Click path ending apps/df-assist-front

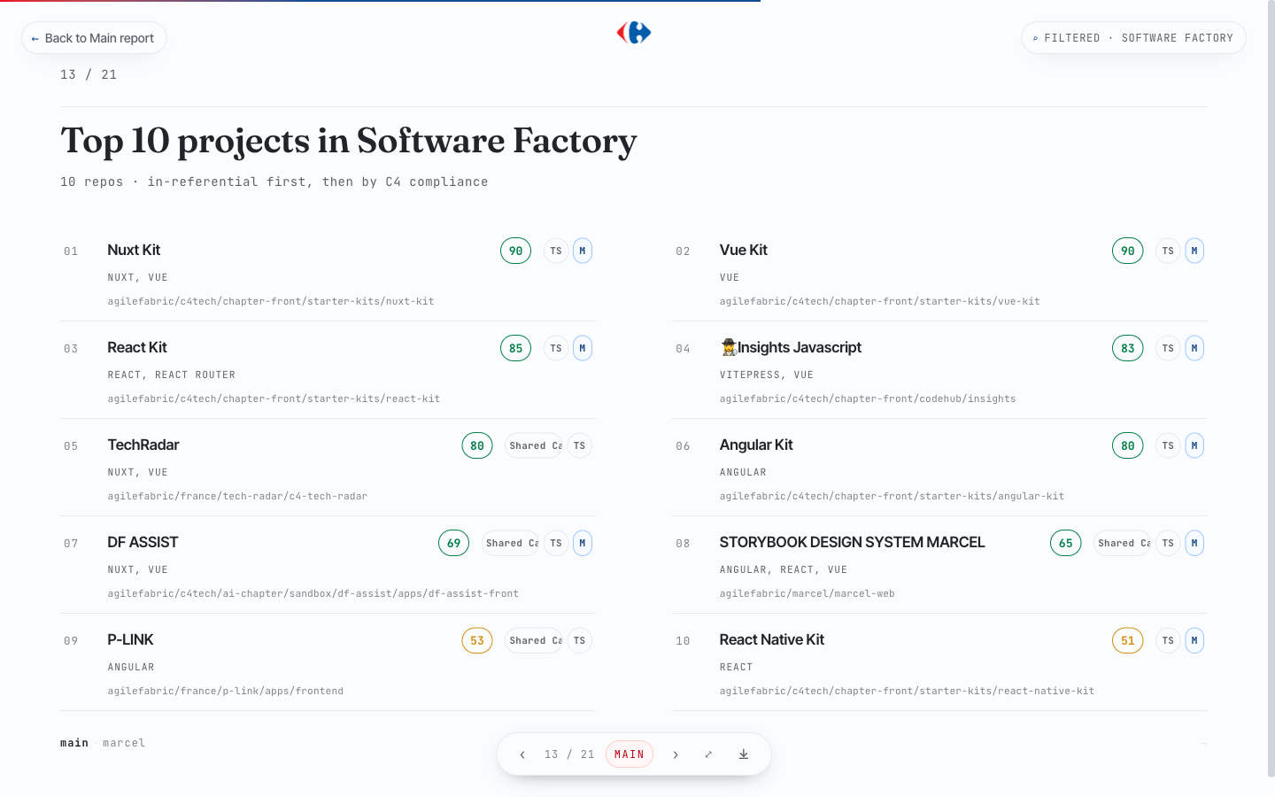pos(313,593)
